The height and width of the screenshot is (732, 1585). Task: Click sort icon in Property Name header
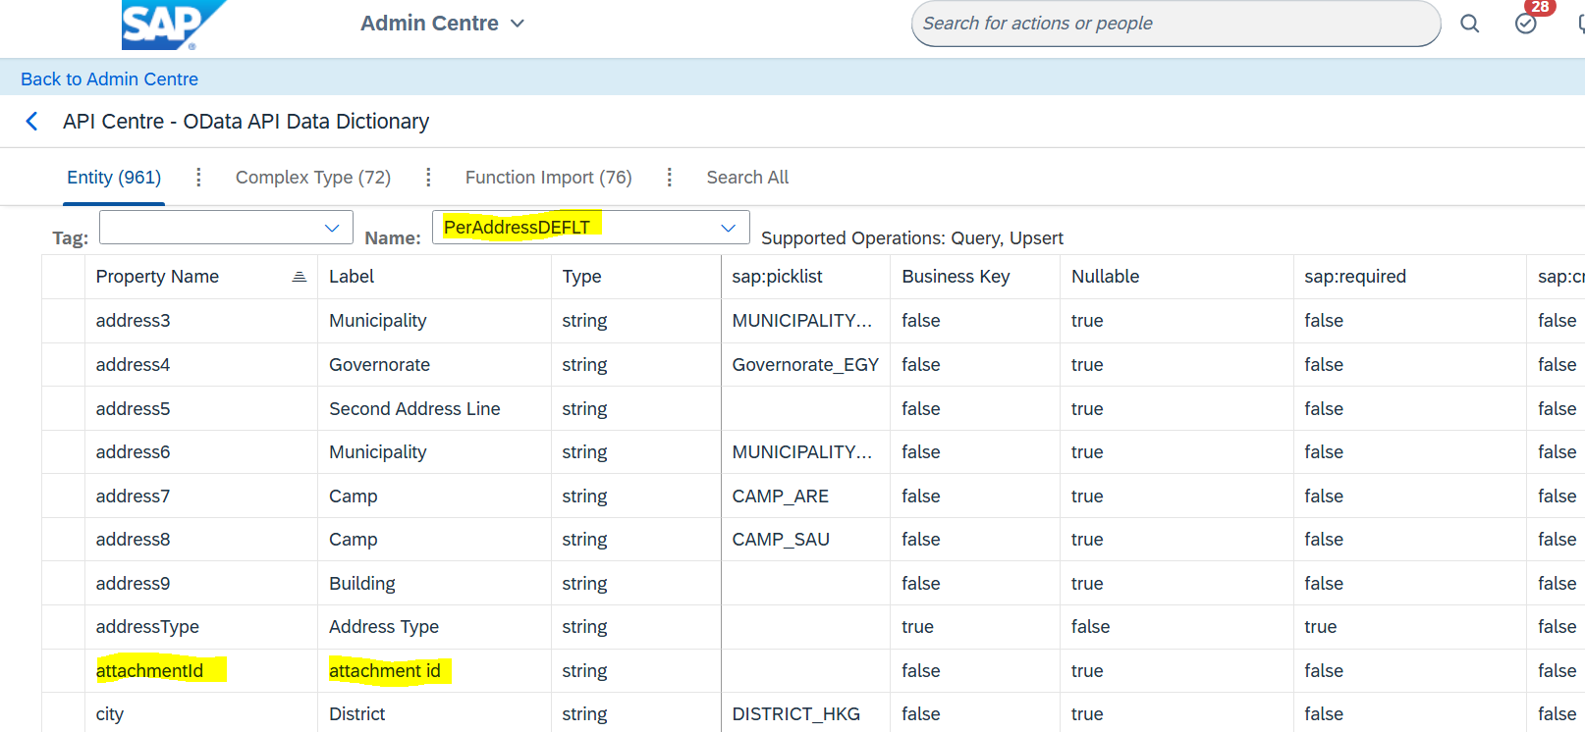[x=300, y=277]
